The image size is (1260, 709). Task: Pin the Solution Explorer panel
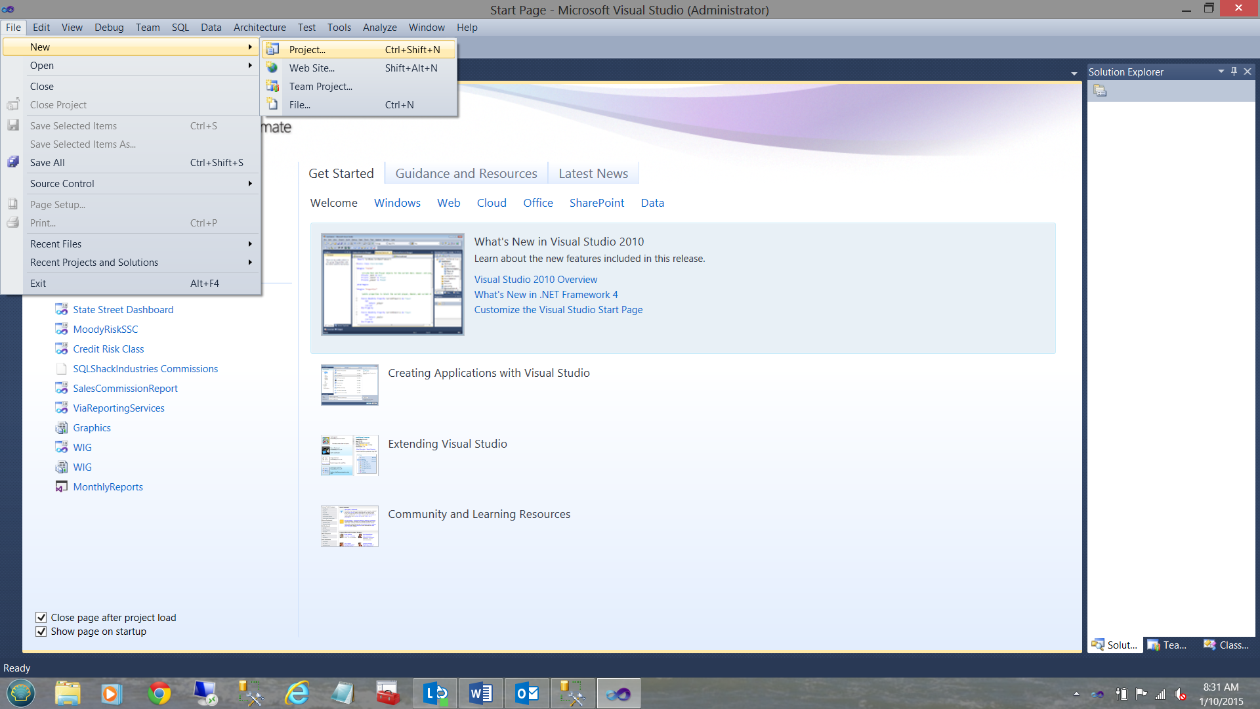pos(1234,72)
